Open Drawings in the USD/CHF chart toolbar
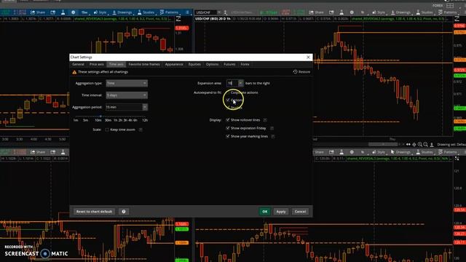 tap(400, 12)
